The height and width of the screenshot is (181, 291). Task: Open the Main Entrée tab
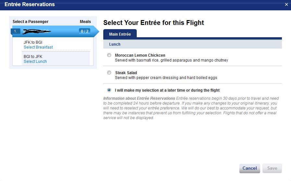pos(120,34)
